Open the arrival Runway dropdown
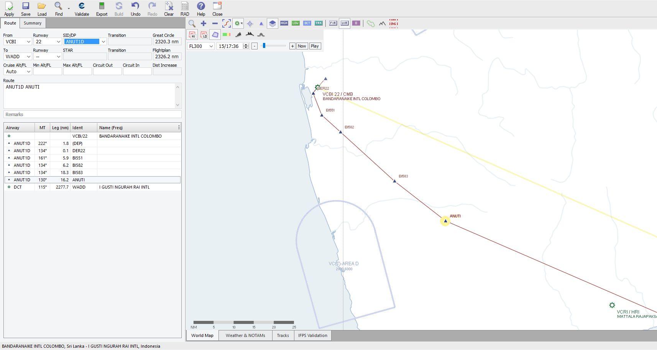The height and width of the screenshot is (350, 657). tap(58, 56)
